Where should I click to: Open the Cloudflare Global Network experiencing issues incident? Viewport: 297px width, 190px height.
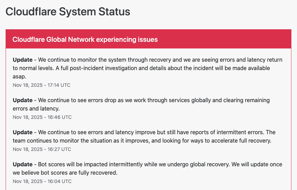(x=85, y=39)
